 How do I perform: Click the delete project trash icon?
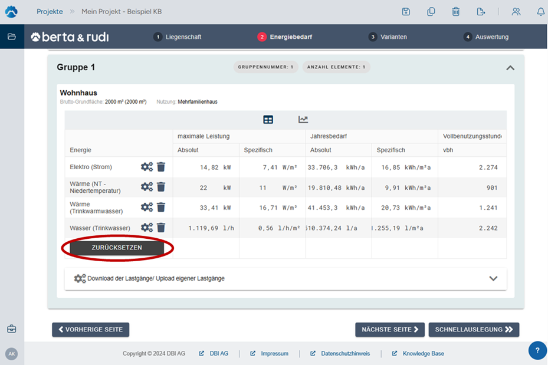(x=456, y=12)
